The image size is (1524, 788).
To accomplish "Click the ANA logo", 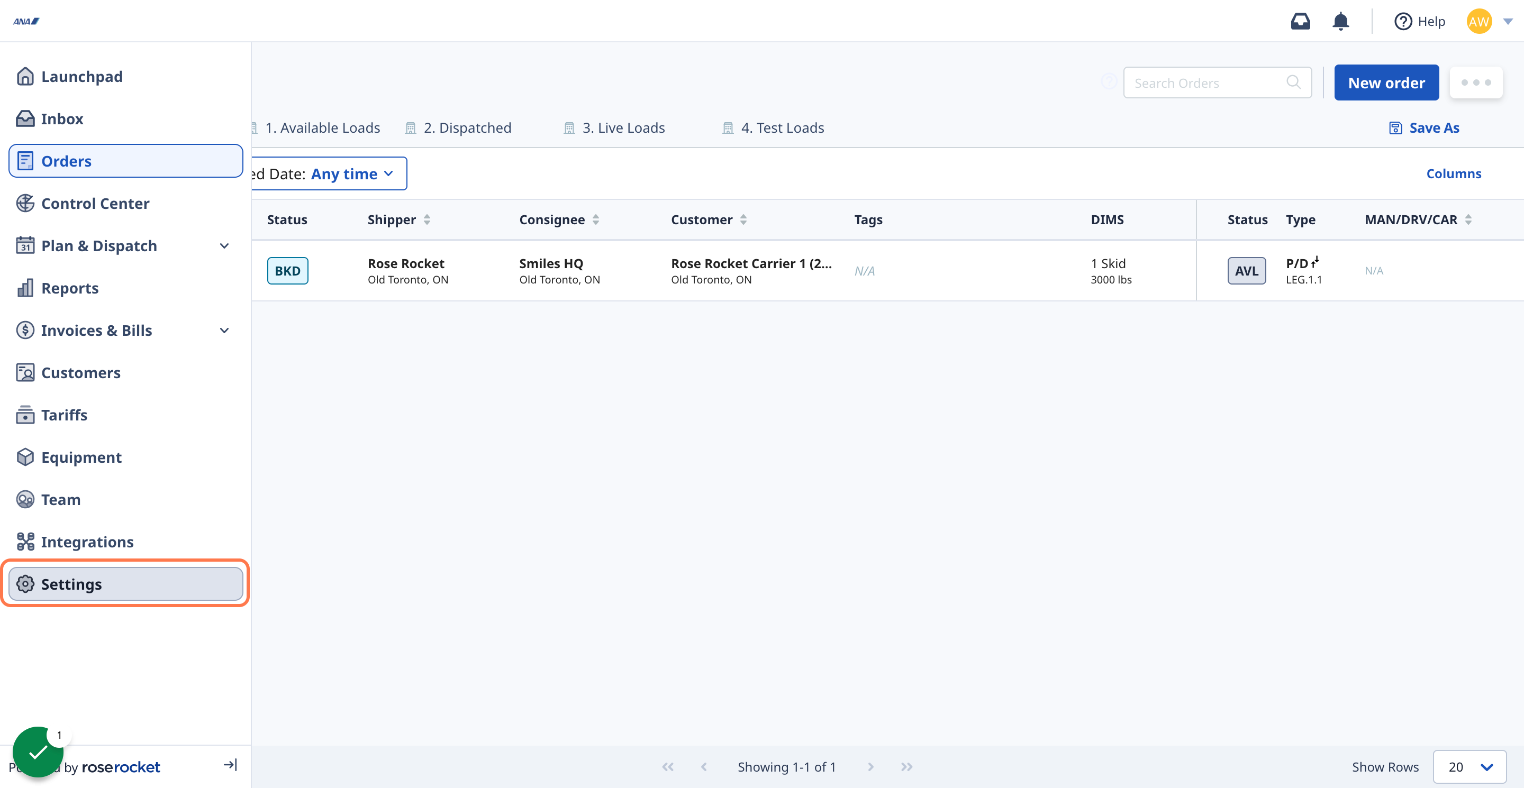I will [x=26, y=21].
